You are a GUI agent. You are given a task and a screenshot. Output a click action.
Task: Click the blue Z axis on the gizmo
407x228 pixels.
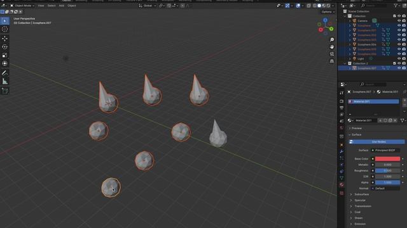325,20
